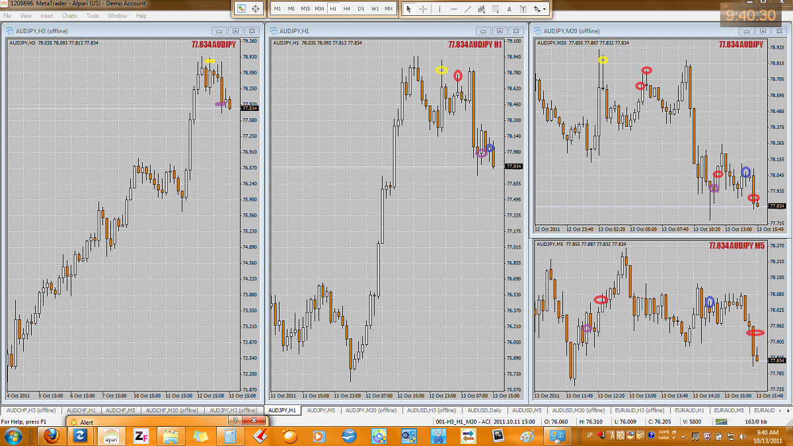Viewport: 793px width, 446px height.
Task: Open the Window menu
Action: click(x=118, y=15)
